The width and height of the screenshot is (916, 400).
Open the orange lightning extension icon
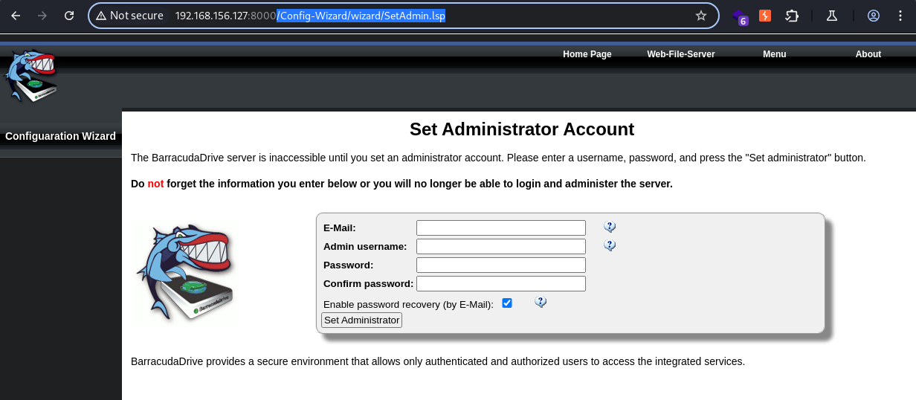(764, 16)
